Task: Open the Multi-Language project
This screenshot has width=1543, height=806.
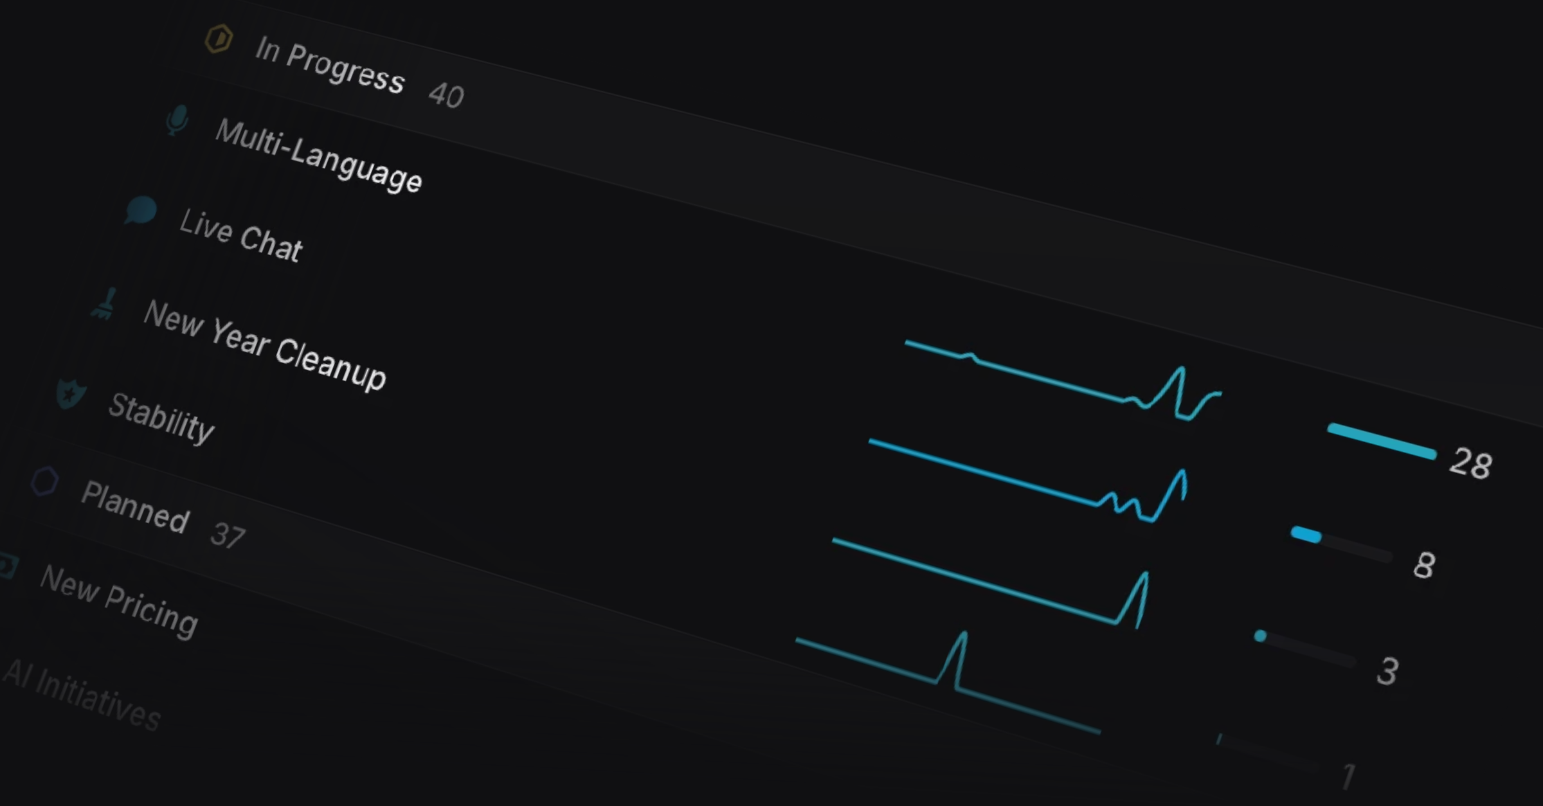Action: tap(318, 156)
